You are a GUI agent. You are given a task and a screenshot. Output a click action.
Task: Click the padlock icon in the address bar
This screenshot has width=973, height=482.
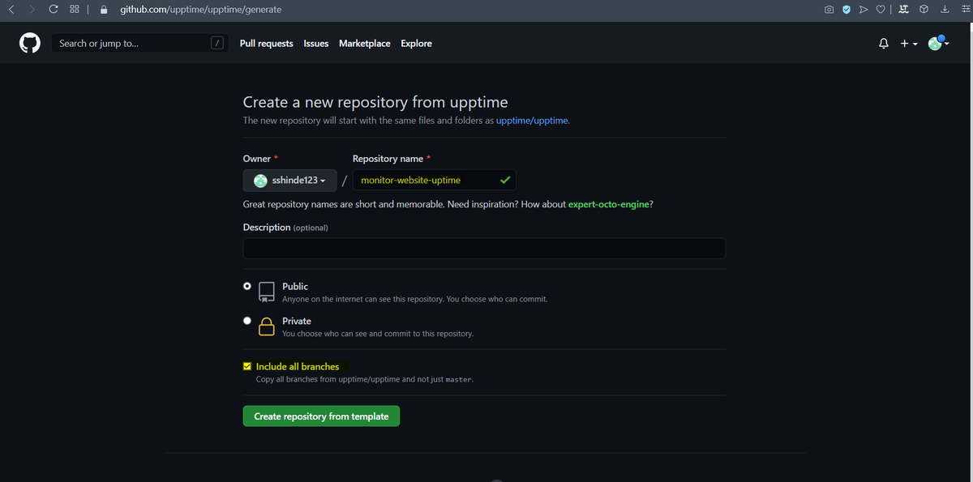pos(102,9)
